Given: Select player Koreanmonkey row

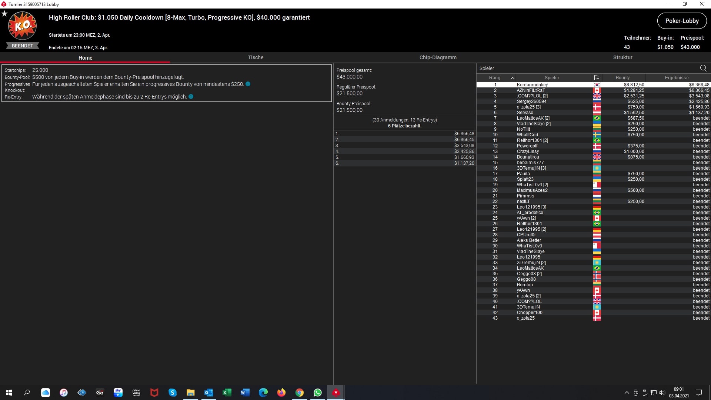Looking at the screenshot, I should [x=532, y=85].
